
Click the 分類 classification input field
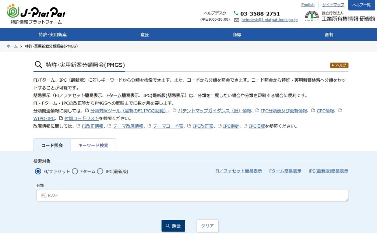pyautogui.click(x=192, y=195)
